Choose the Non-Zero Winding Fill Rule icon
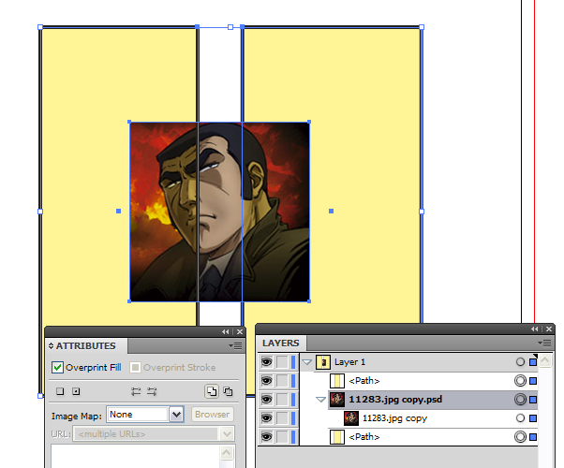Image resolution: width=564 pixels, height=468 pixels. (x=212, y=391)
